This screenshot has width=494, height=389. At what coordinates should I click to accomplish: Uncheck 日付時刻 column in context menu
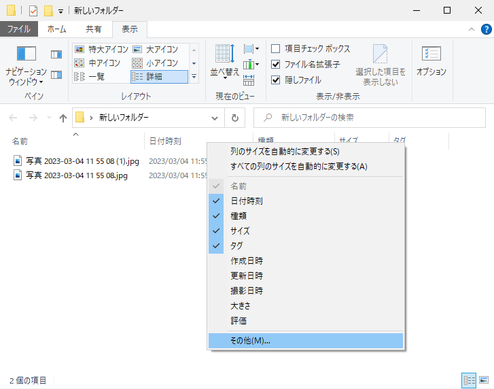click(x=306, y=201)
